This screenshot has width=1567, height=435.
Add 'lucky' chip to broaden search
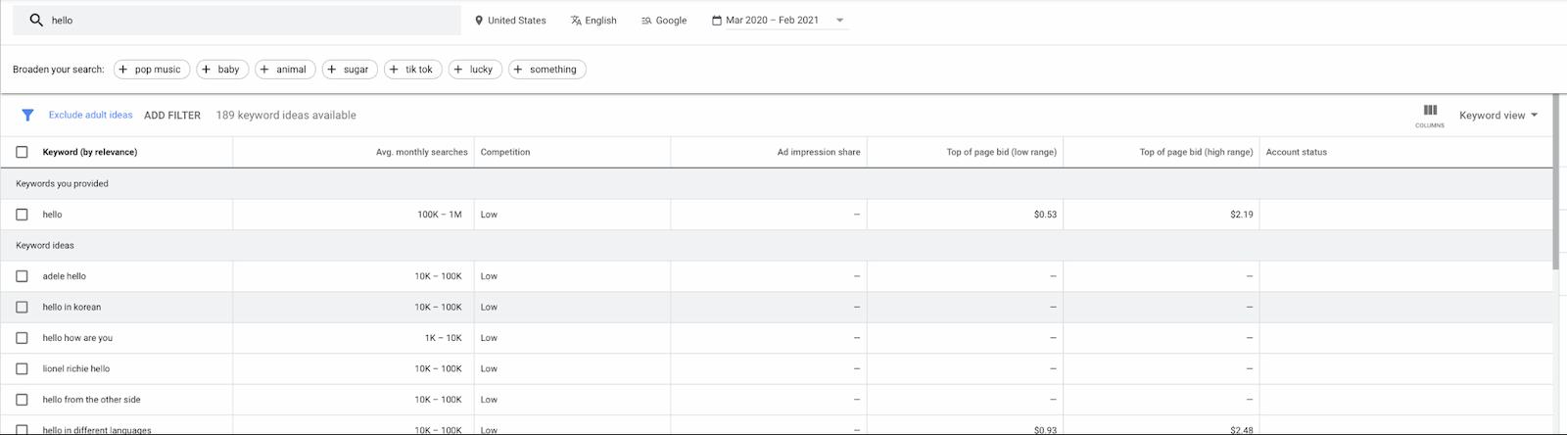[x=476, y=70]
